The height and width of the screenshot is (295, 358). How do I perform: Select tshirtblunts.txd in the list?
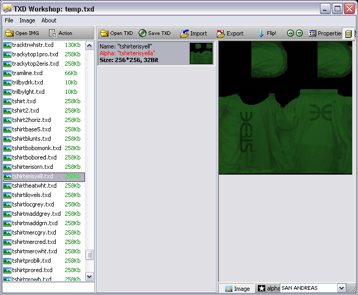tap(44, 139)
